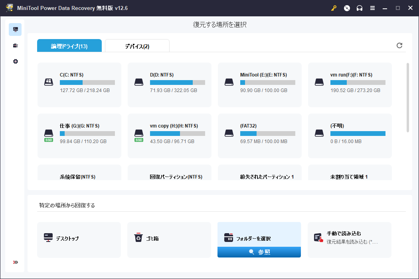Select the Desktop recovery icon
This screenshot has width=419, height=279.
tap(79, 239)
